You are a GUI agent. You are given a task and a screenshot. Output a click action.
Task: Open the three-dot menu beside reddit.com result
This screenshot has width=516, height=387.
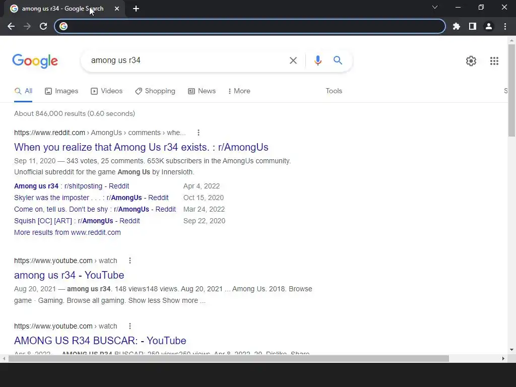click(198, 133)
